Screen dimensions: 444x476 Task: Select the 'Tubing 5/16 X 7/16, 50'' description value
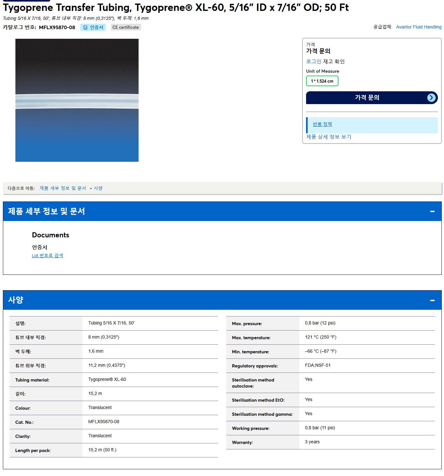(111, 323)
